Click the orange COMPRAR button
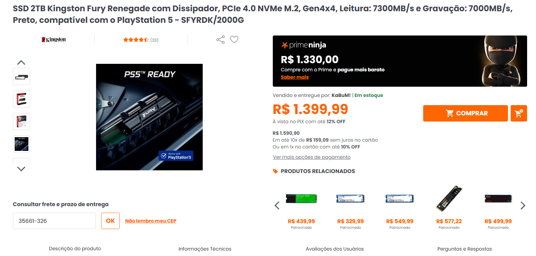 pyautogui.click(x=466, y=113)
